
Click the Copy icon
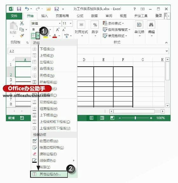tap(22, 29)
